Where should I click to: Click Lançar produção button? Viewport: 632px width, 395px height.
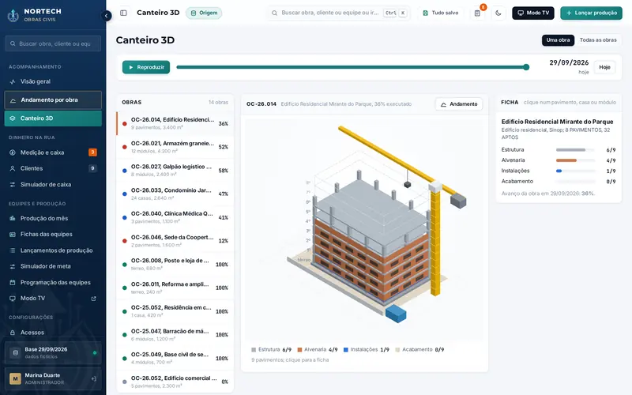click(591, 13)
